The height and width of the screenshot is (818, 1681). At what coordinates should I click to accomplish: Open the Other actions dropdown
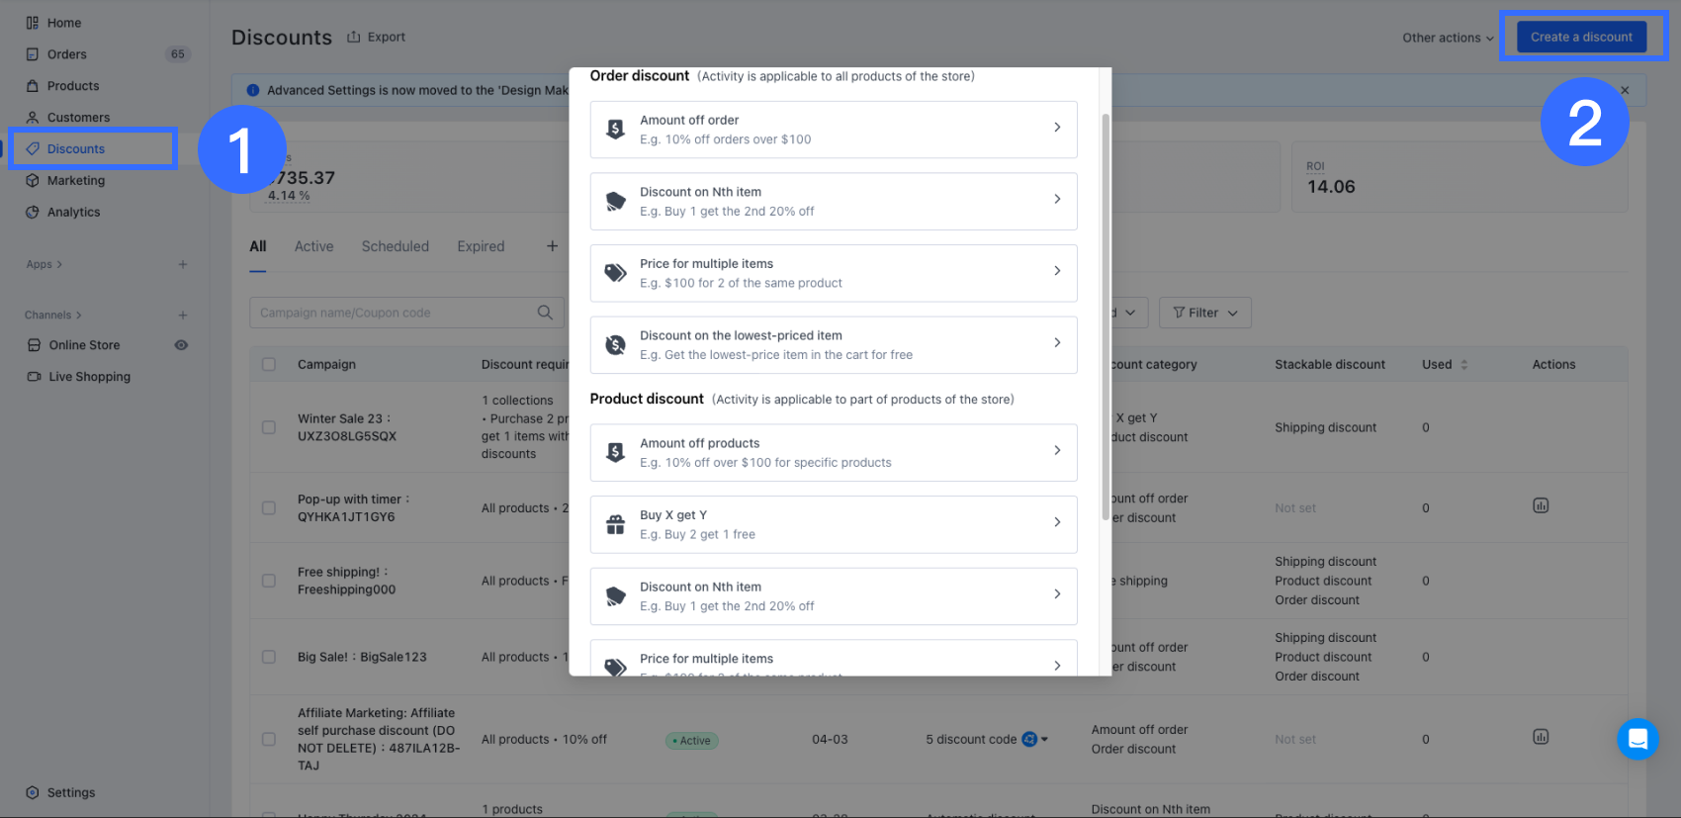click(x=1448, y=38)
